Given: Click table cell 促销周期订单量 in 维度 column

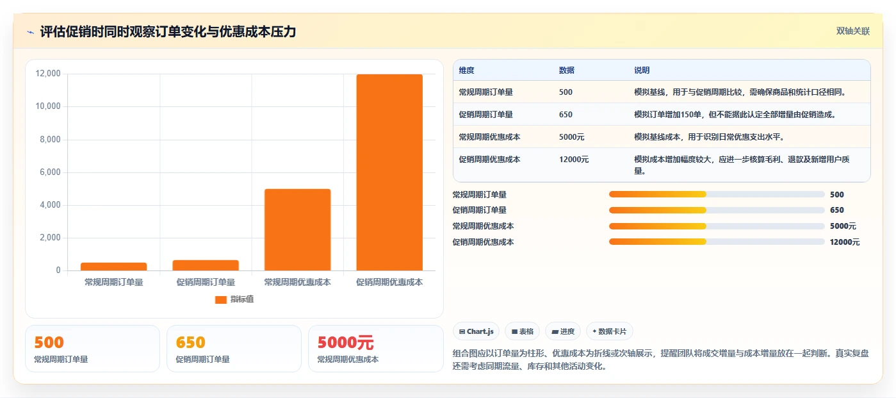Looking at the screenshot, I should [485, 115].
